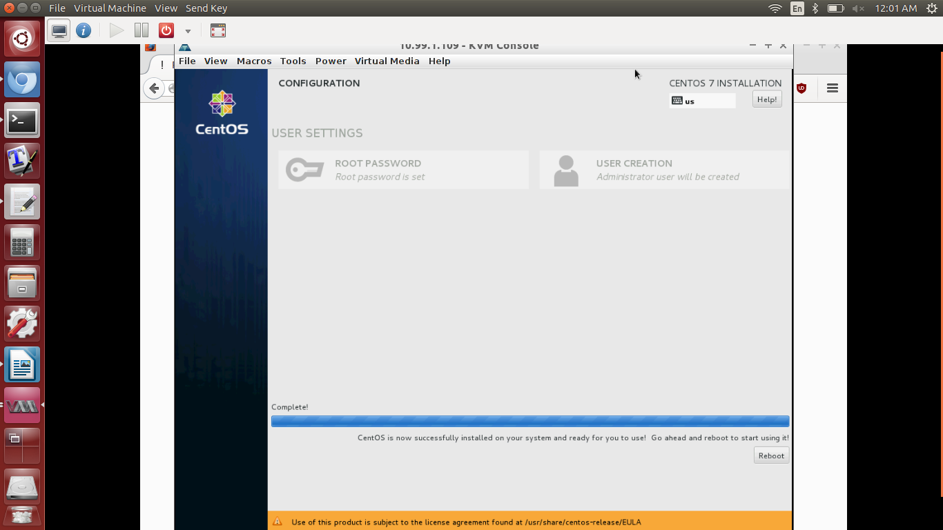Click the muted volume indicator
The width and height of the screenshot is (943, 530).
[858, 8]
